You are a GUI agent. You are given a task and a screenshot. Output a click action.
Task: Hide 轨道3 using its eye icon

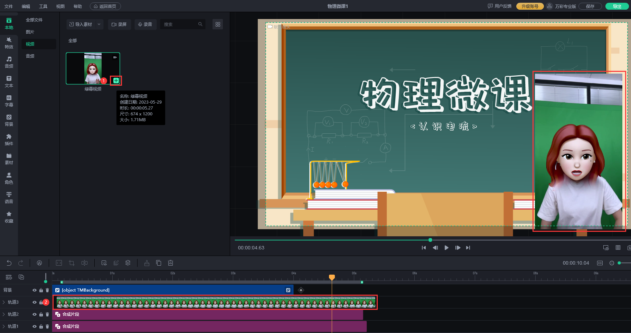[35, 302]
